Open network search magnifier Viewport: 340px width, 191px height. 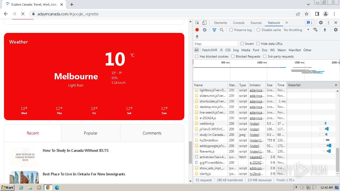[x=222, y=30]
